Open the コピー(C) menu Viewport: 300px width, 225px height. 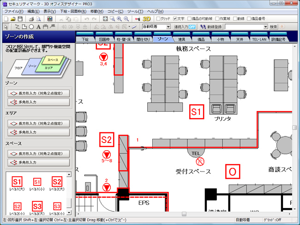(115, 12)
